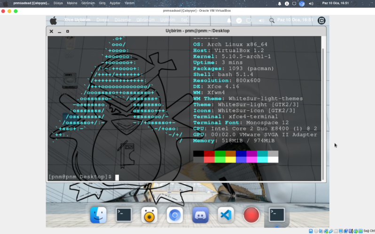
Task: Click the optical disc icon in VirtualBox status bar
Action: point(316,231)
